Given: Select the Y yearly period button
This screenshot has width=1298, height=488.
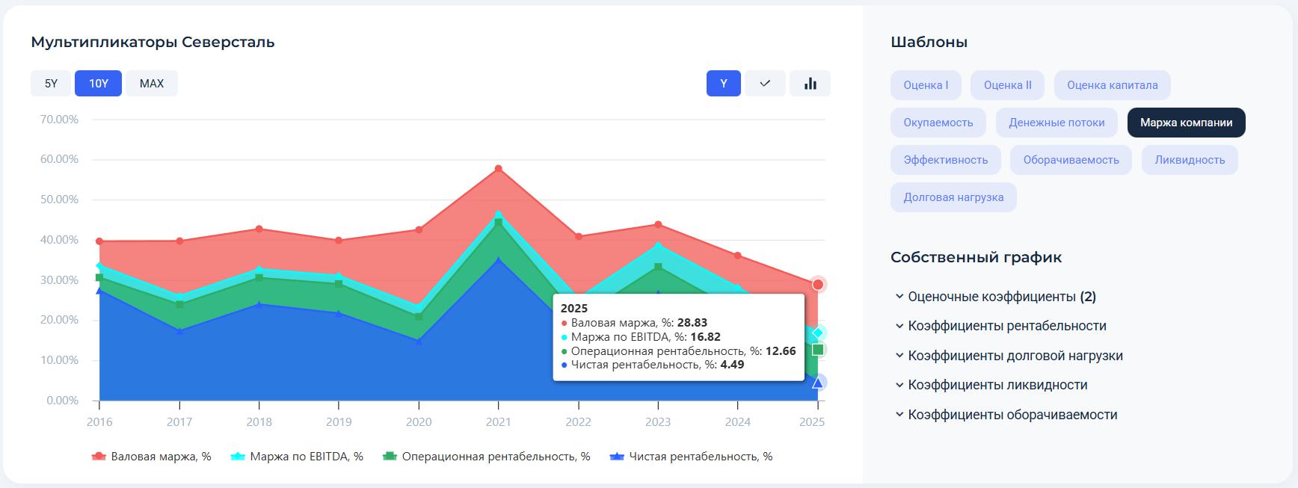Looking at the screenshot, I should pos(723,84).
